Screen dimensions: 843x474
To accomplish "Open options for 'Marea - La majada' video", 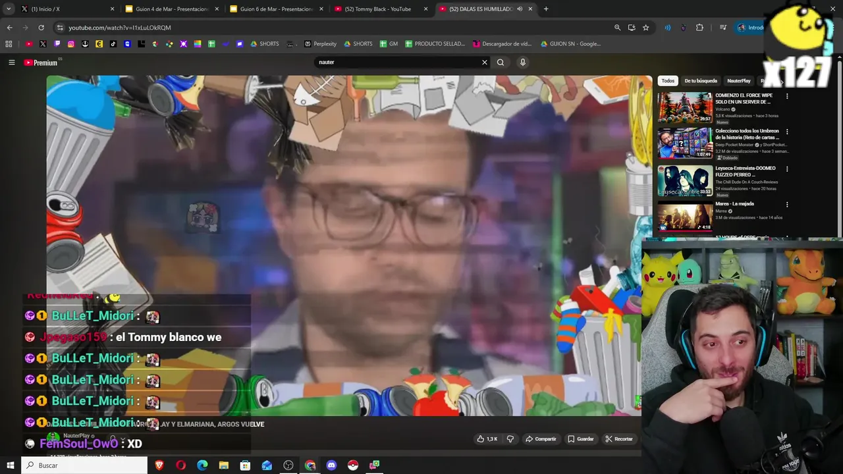I will pos(787,205).
